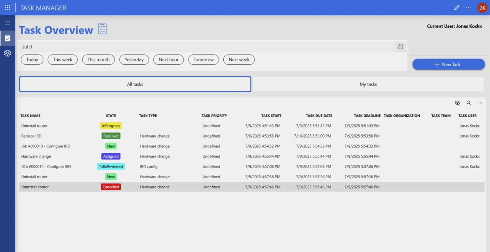Filter tasks by Today
Screen dimensions: 490x252
pos(32,60)
